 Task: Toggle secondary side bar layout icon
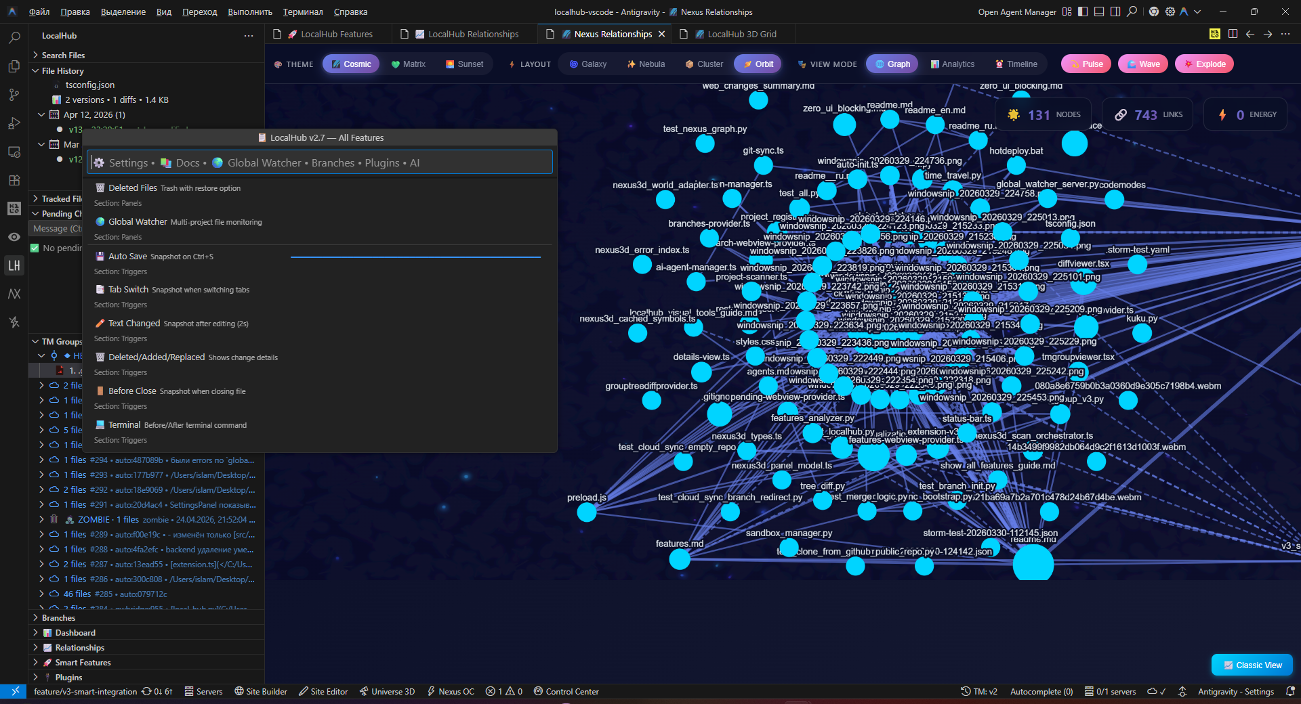pos(1115,12)
